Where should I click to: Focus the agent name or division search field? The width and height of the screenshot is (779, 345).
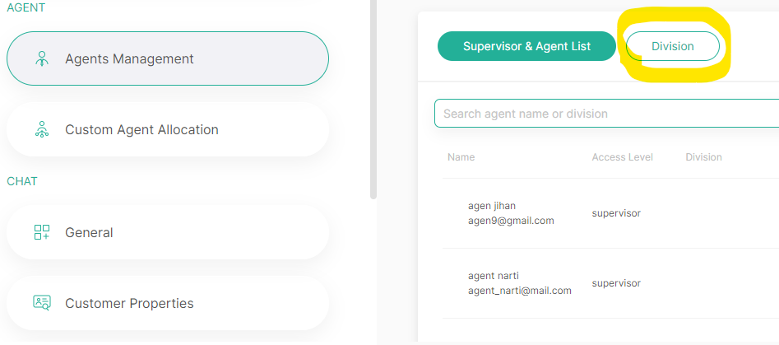click(606, 114)
